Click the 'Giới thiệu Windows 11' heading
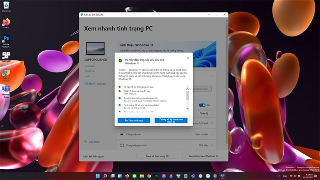This screenshot has width=320, height=180. [136, 45]
